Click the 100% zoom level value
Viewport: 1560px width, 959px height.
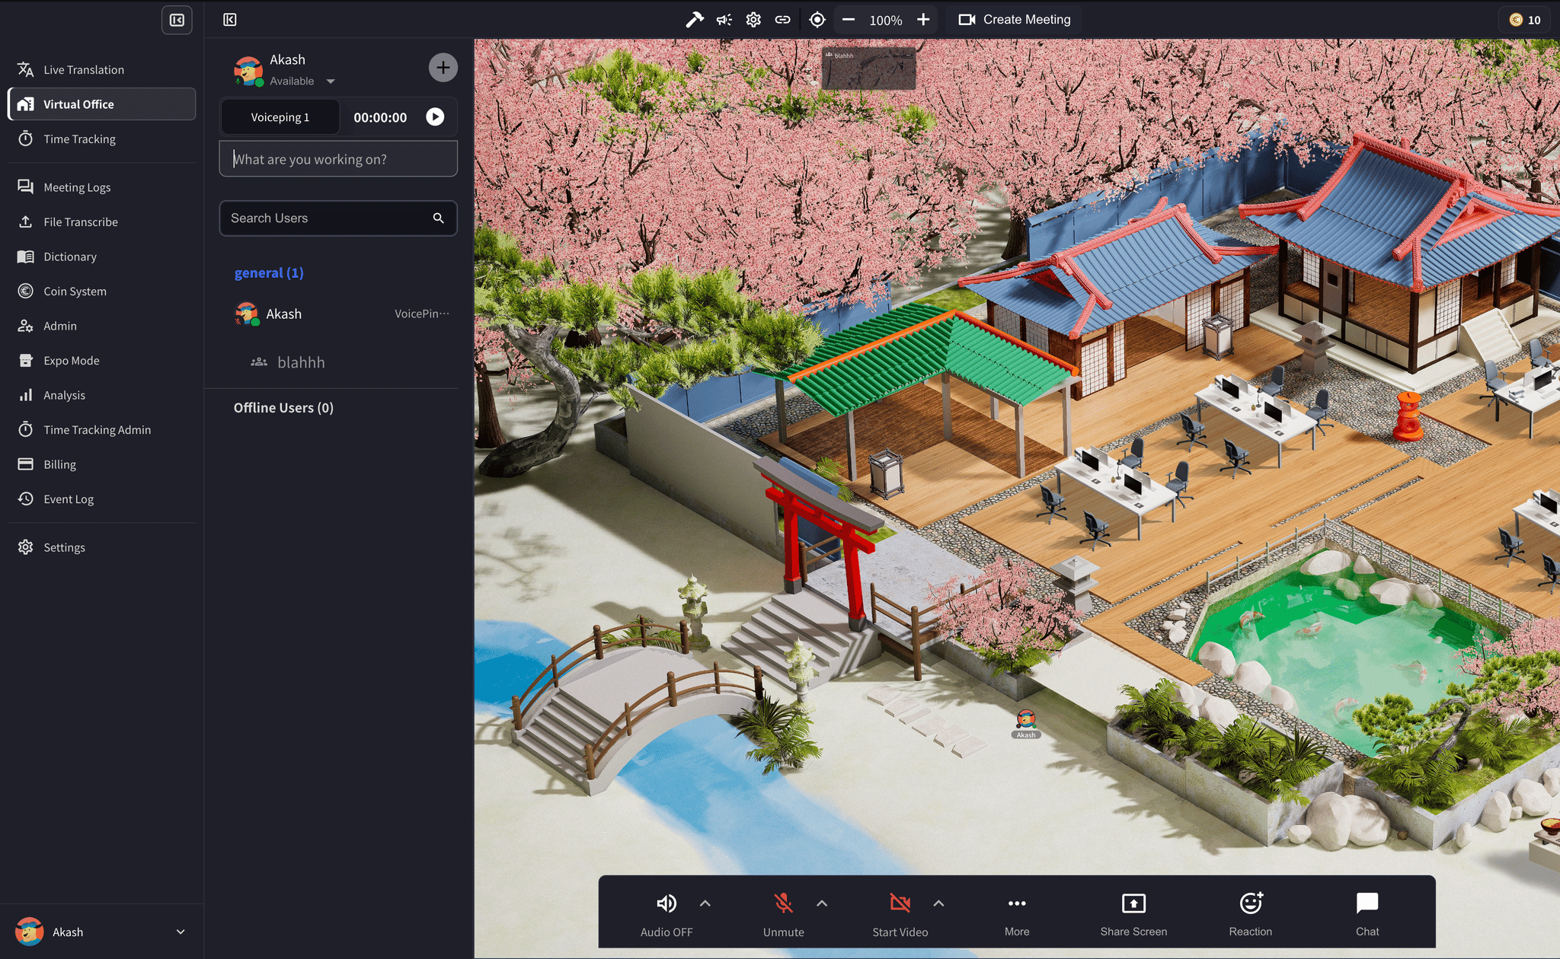point(886,21)
